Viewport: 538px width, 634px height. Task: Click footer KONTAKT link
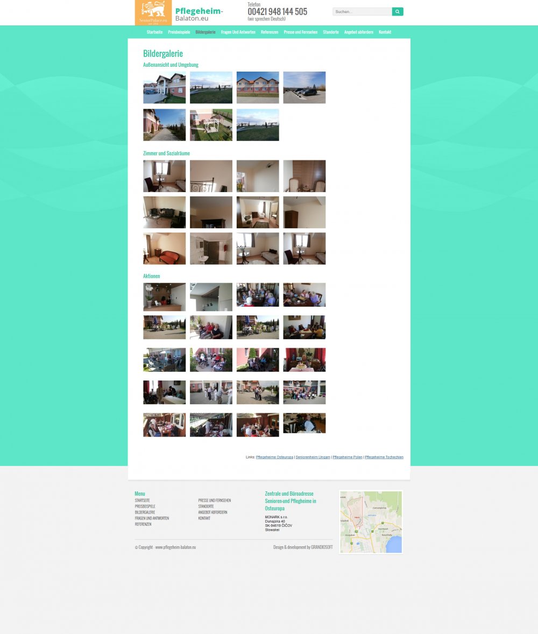click(x=204, y=518)
